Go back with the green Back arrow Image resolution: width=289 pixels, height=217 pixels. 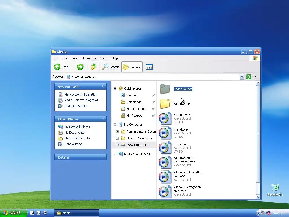tap(57, 67)
